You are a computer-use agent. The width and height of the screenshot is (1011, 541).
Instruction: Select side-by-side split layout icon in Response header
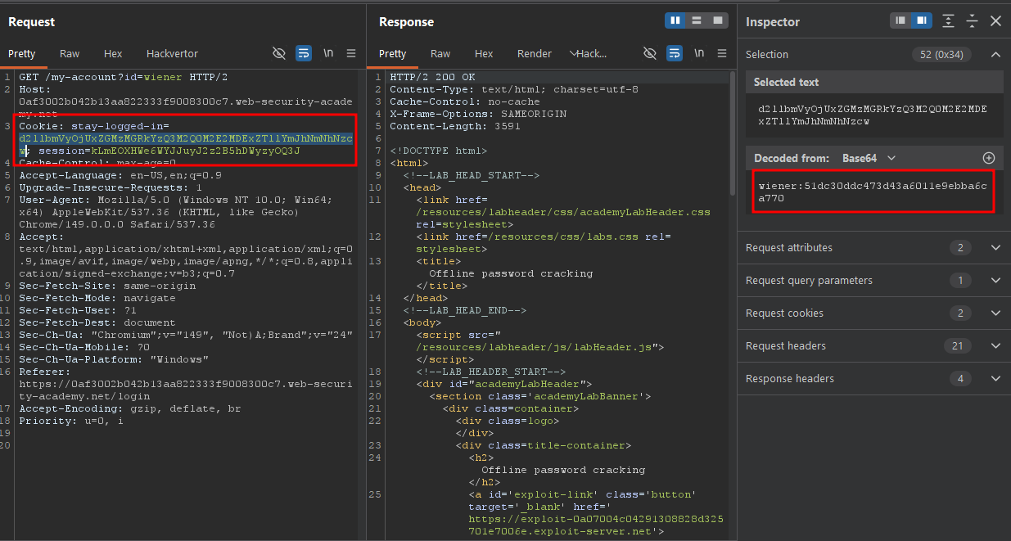click(675, 20)
